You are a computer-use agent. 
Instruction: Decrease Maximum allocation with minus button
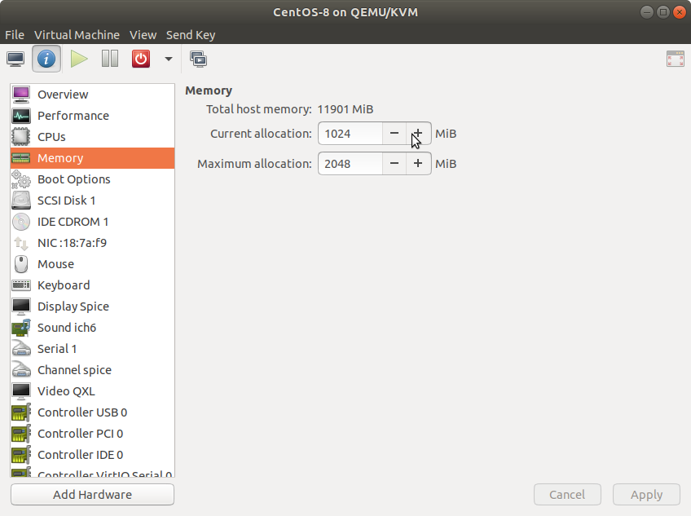coord(394,164)
